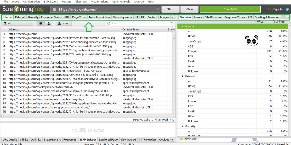Image resolution: width=291 pixels, height=145 pixels.
Task: Click in the Search input field
Action: point(138,23)
